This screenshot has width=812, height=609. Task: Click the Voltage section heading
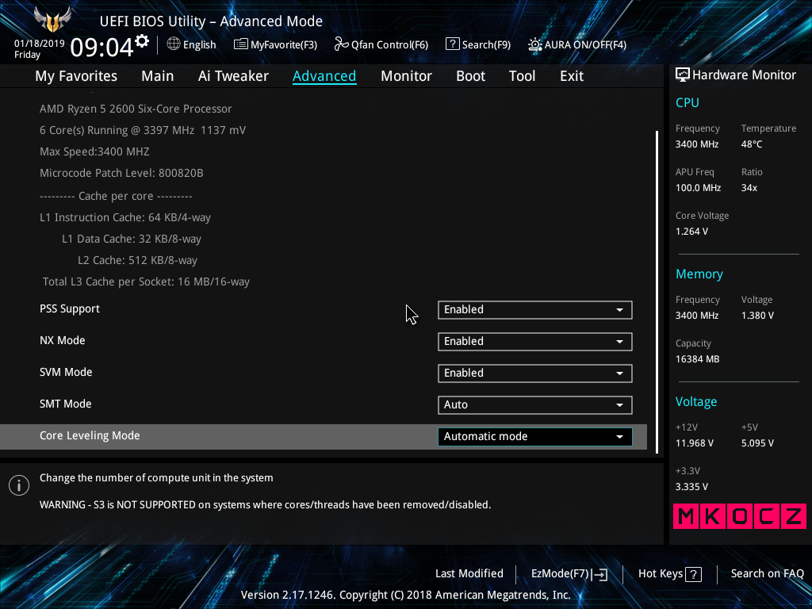(x=696, y=402)
